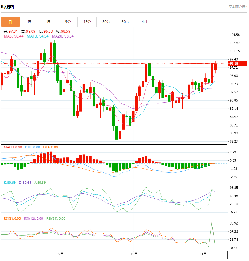Image resolution: width=249 pixels, height=261 pixels.
Task: Click the 9月 time axis marker
Action: click(61, 254)
